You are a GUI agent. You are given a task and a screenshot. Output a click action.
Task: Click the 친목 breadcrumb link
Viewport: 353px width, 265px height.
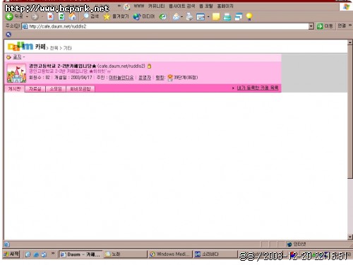click(54, 48)
